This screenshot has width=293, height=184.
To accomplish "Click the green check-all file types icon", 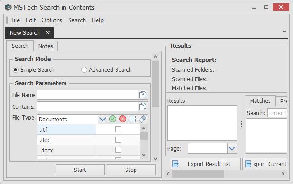I will (x=112, y=119).
